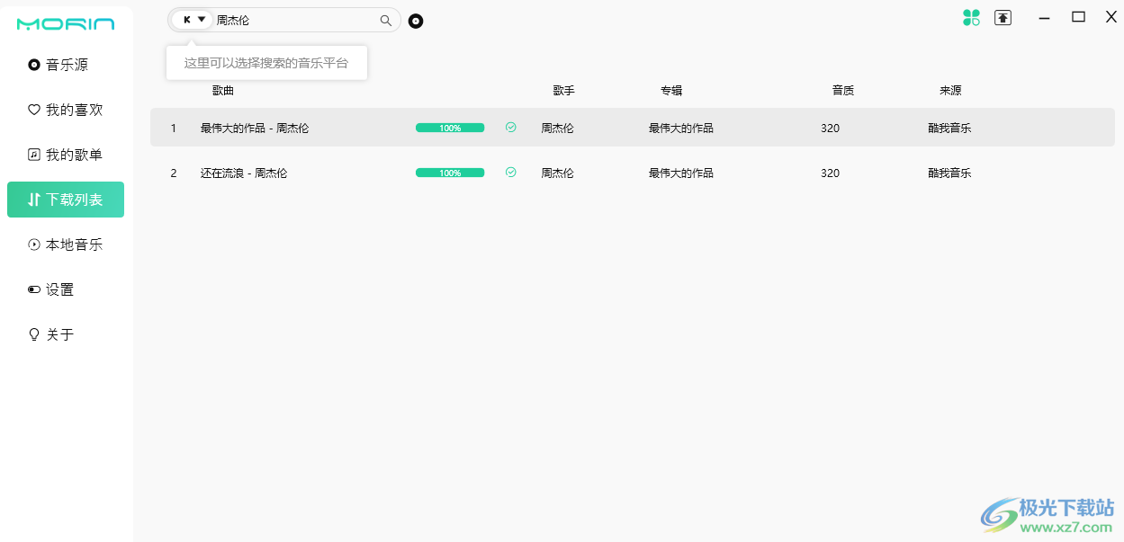Click the 歌曲 column header
The height and width of the screenshot is (542, 1124).
[222, 90]
